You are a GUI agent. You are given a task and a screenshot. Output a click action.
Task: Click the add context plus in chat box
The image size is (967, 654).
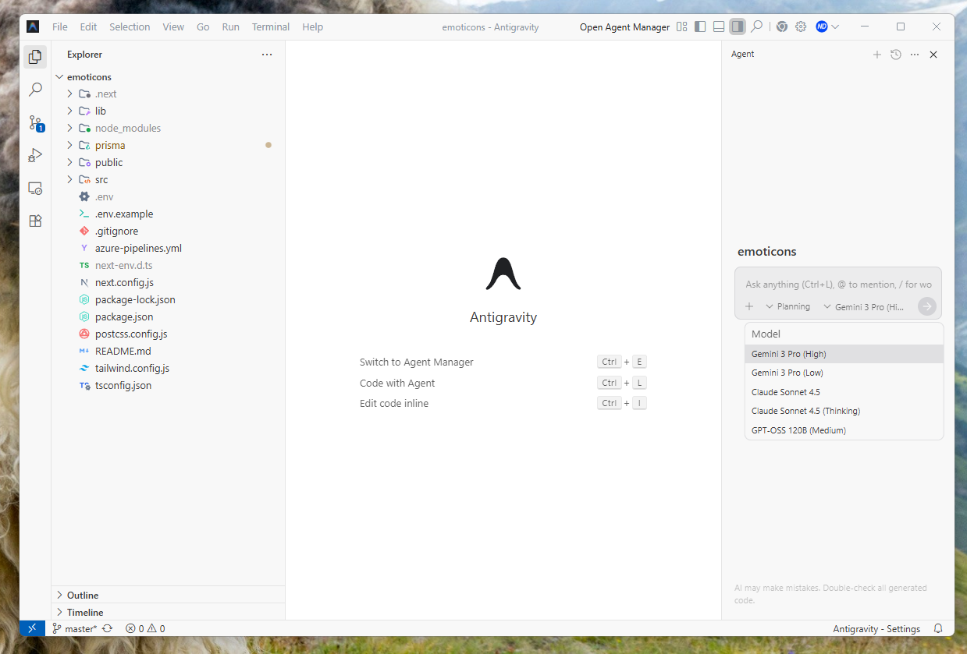click(x=749, y=306)
